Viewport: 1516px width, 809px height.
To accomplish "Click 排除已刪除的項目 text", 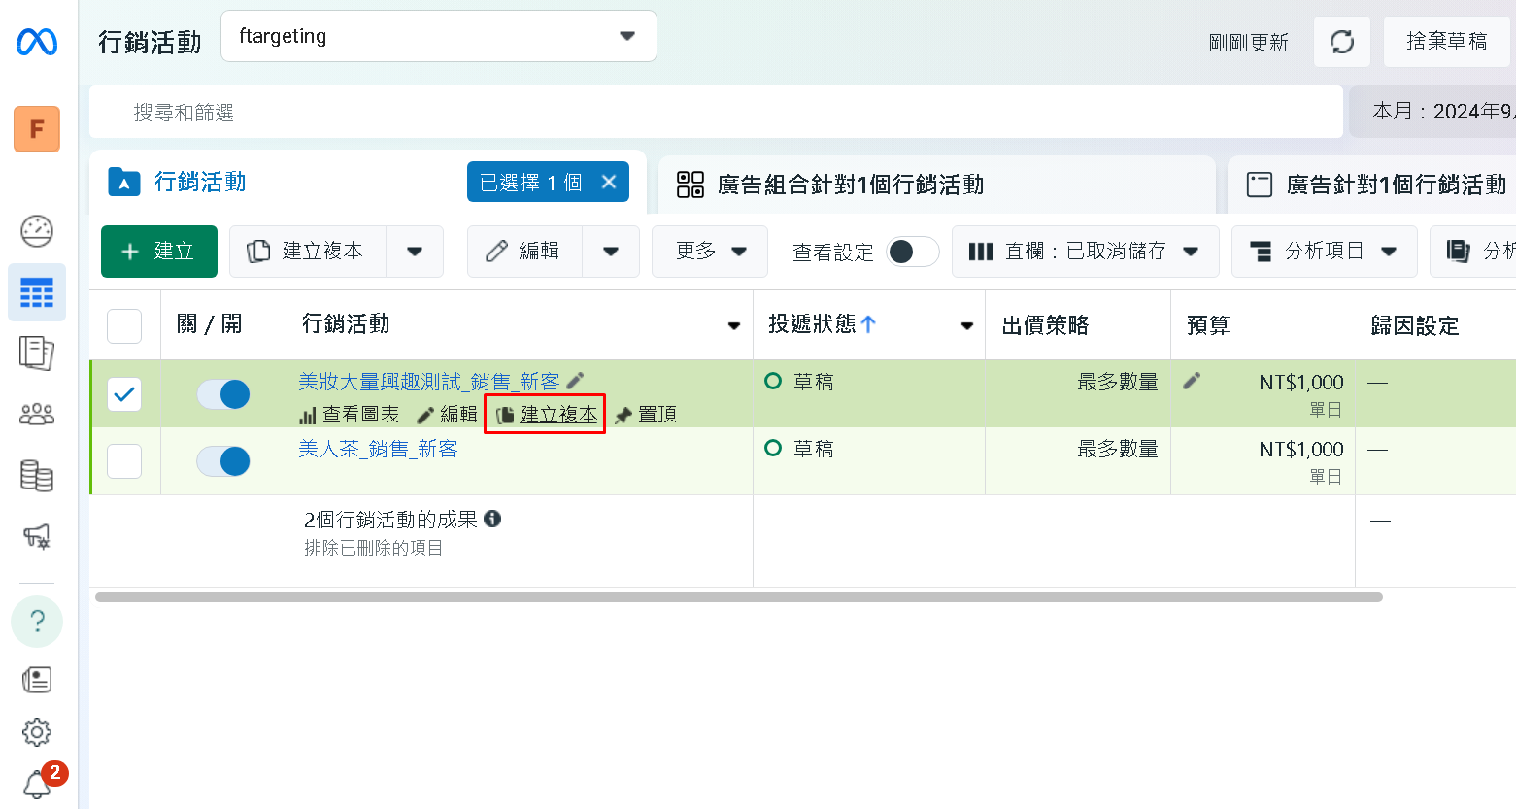I will [x=373, y=548].
